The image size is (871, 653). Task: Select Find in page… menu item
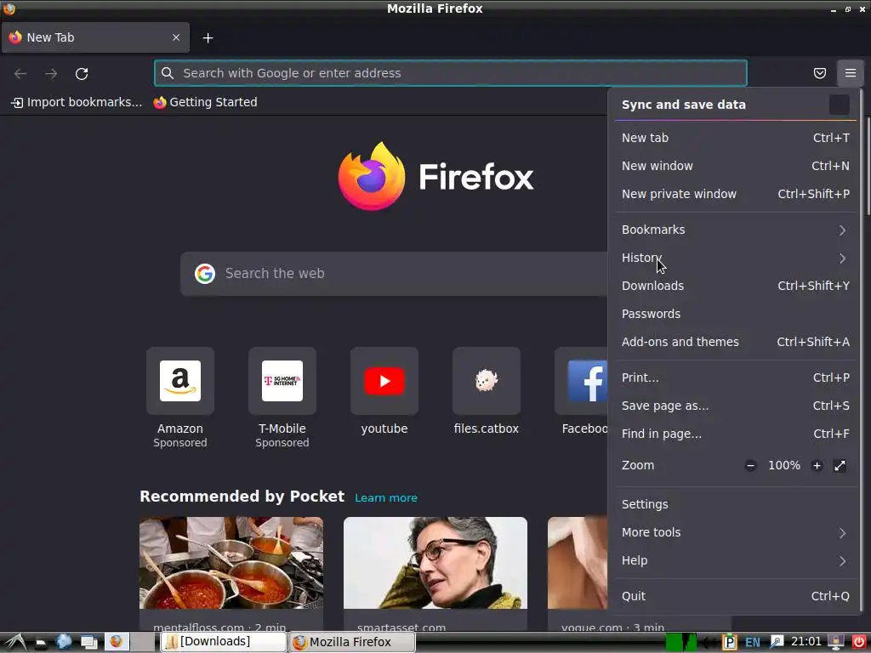click(735, 434)
